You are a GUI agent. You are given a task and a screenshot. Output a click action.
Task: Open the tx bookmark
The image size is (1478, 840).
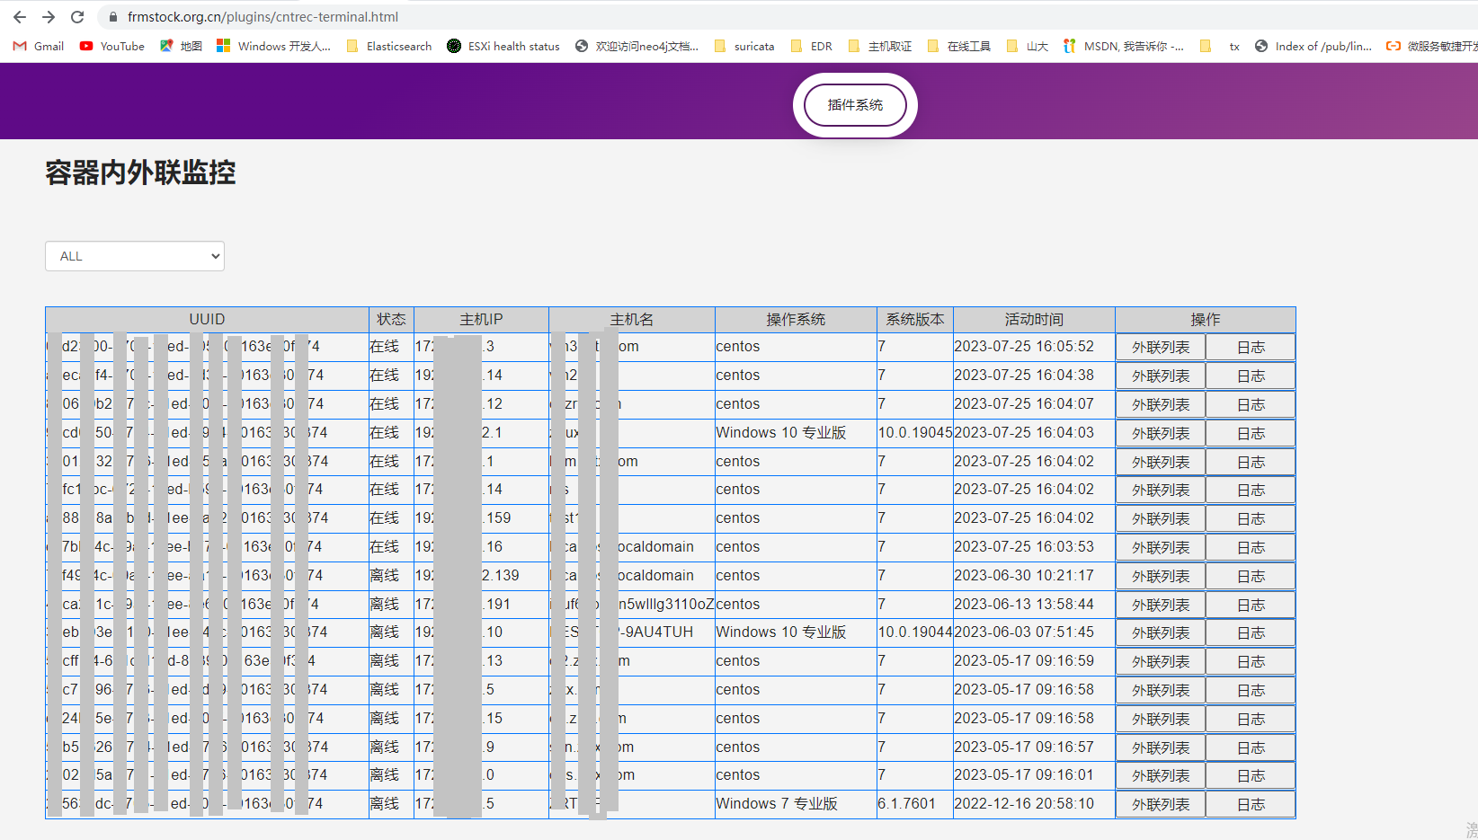tap(1220, 46)
